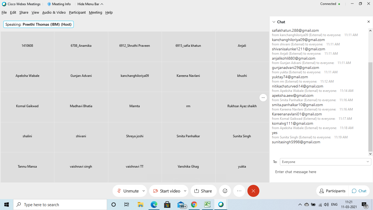Image resolution: width=373 pixels, height=210 pixels.
Task: Click the three-dot menu on Rukhsar's tile
Action: [263, 98]
